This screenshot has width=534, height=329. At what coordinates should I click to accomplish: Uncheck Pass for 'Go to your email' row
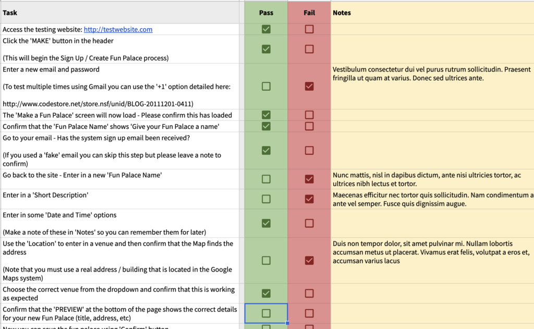(266, 150)
